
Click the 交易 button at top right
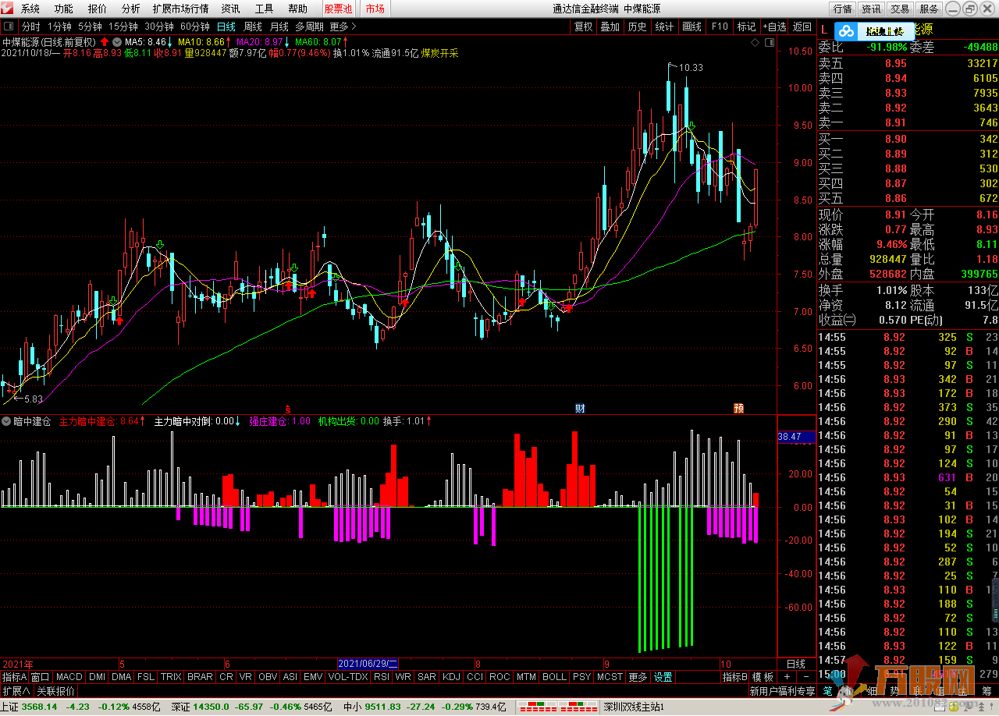[900, 9]
